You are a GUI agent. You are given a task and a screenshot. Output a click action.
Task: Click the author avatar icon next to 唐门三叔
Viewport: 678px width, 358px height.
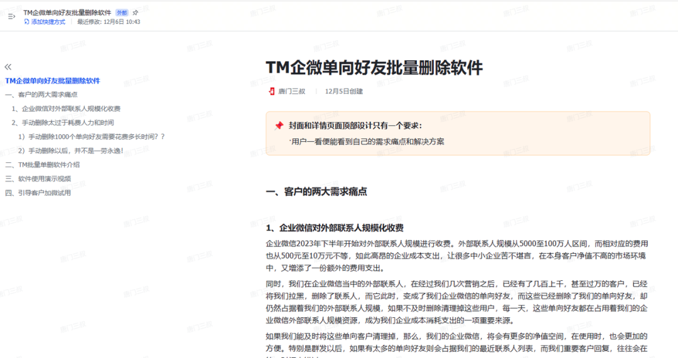point(272,92)
